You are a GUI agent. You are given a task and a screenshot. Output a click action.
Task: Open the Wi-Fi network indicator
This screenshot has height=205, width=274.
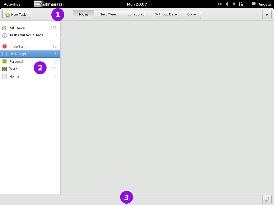pos(234,4)
